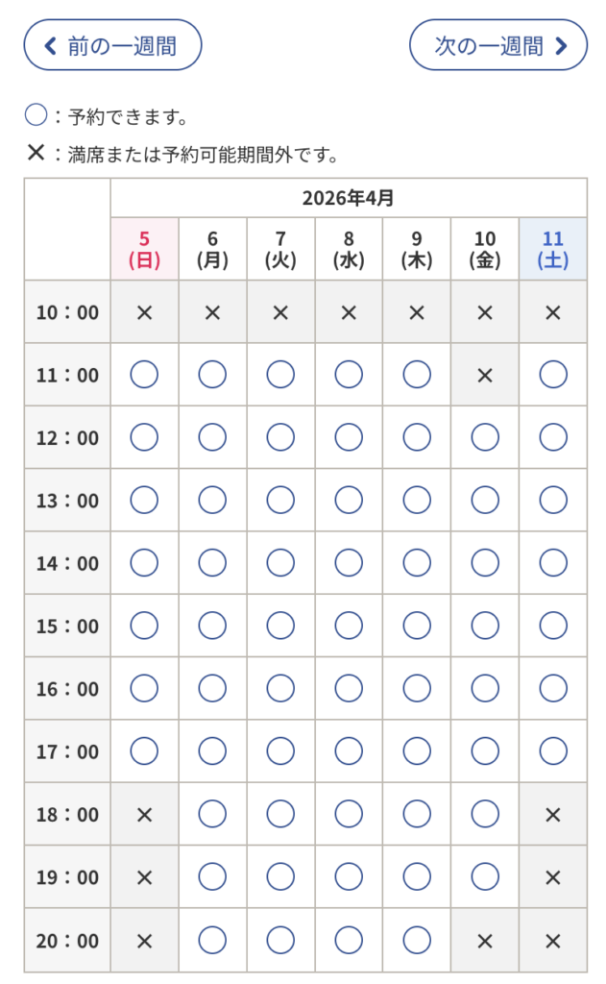Screen dimensions: 606x984
Task: Select the 11:00 circle on Sunday 5
Action: click(144, 375)
